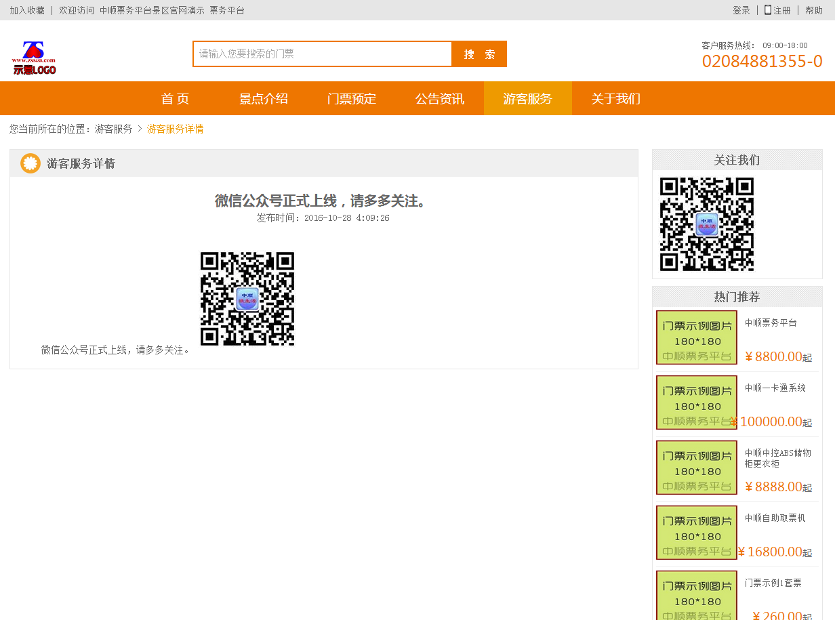Click the 关注我们 section heading
The width and height of the screenshot is (835, 620).
pyautogui.click(x=737, y=160)
